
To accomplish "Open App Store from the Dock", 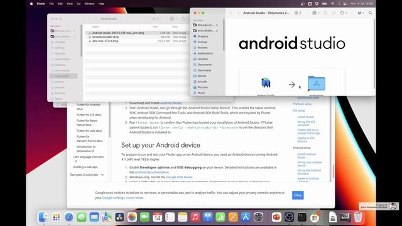I will point(246,217).
